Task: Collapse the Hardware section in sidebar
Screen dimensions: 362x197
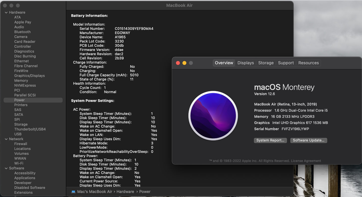Action: tap(6, 13)
